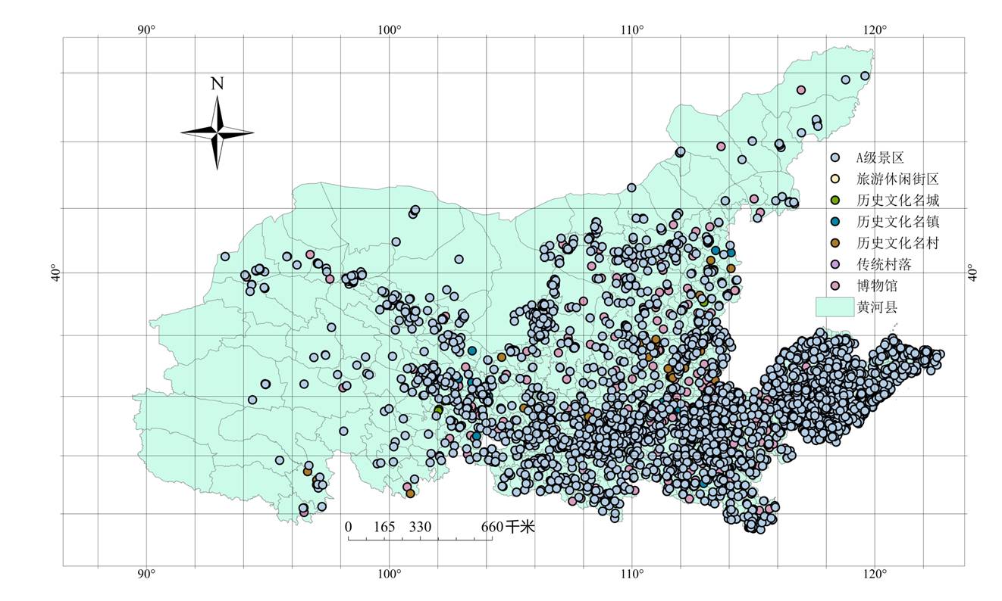Click the 330 scale bar label
The width and height of the screenshot is (1002, 601).
coord(421,527)
